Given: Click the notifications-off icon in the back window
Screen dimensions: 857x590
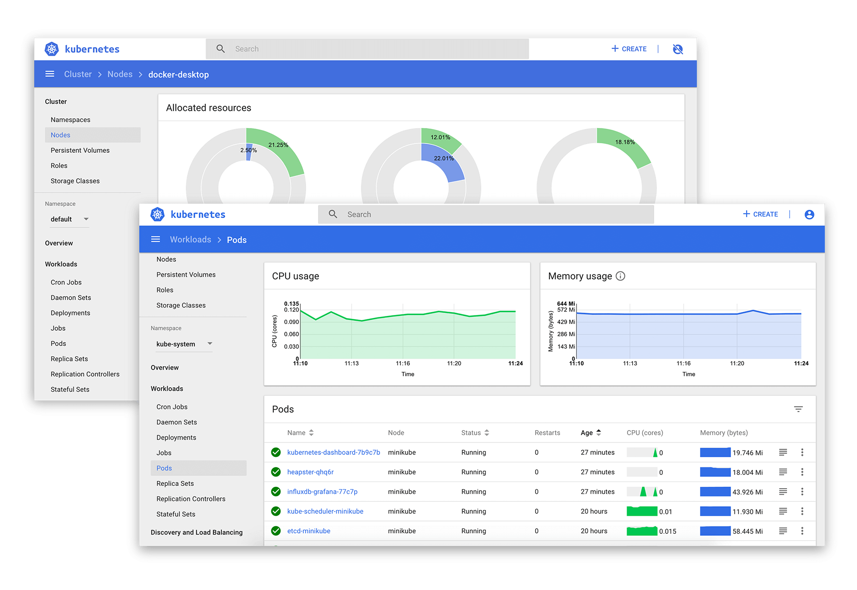Looking at the screenshot, I should click(x=678, y=49).
